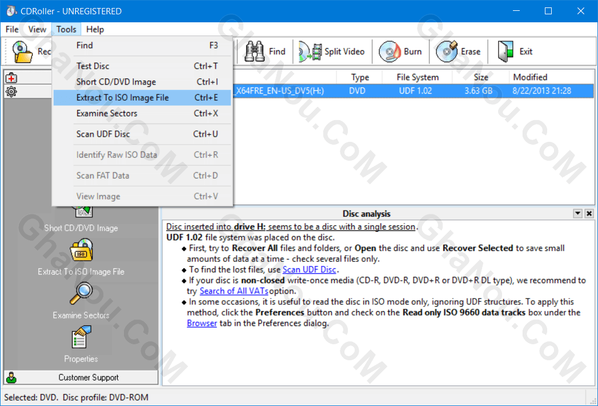
Task: Click the DVD type cell
Action: coord(357,91)
